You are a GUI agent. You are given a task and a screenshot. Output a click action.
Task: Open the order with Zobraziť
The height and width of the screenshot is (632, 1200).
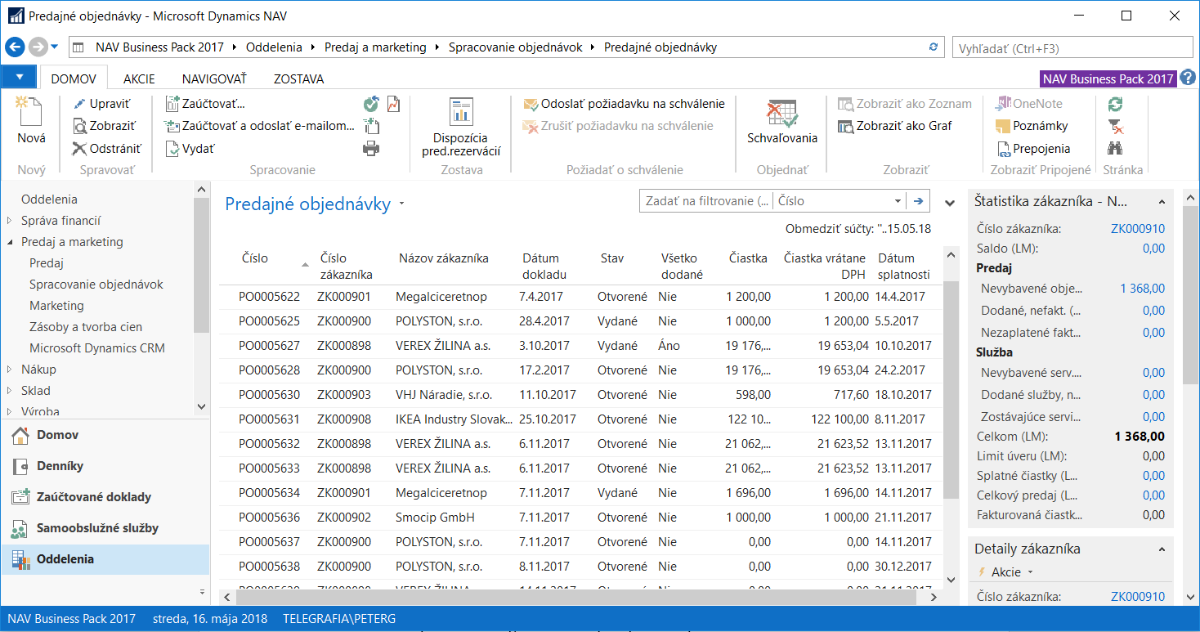click(x=104, y=126)
